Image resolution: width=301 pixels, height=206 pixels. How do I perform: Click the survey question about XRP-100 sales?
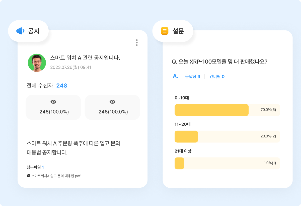219,62
